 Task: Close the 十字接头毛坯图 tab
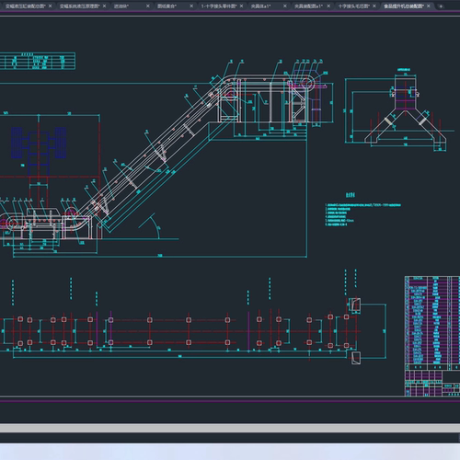click(x=374, y=6)
